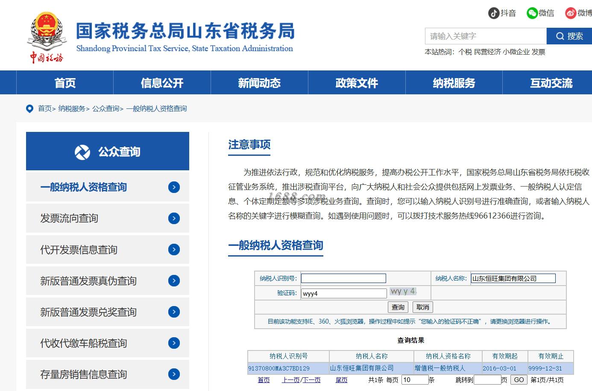Click the tax bureau emblem logo
Image resolution: width=592 pixels, height=391 pixels.
(46, 38)
